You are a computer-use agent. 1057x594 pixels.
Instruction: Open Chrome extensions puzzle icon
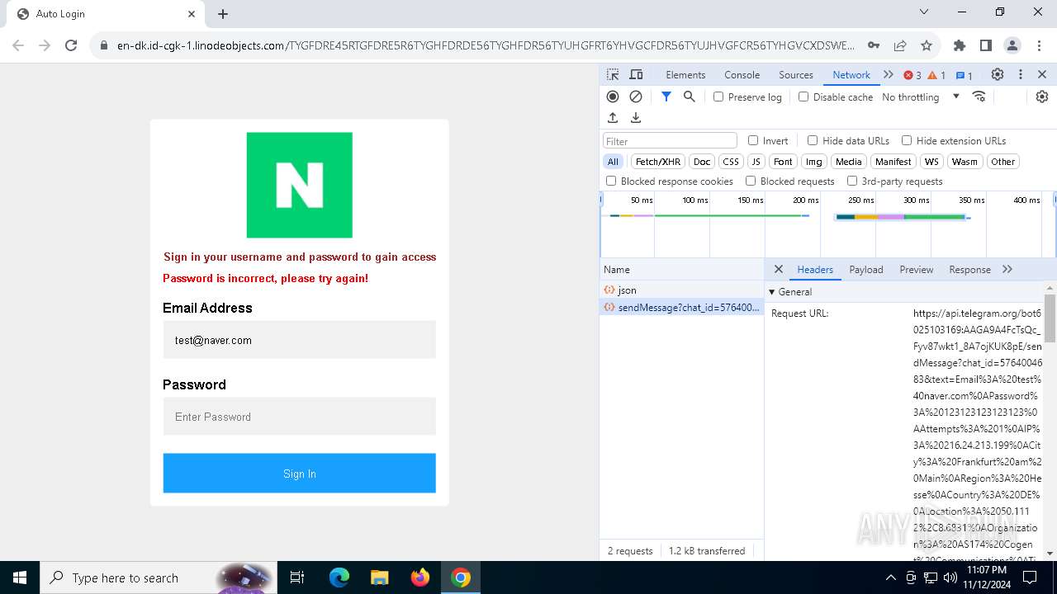tap(959, 45)
